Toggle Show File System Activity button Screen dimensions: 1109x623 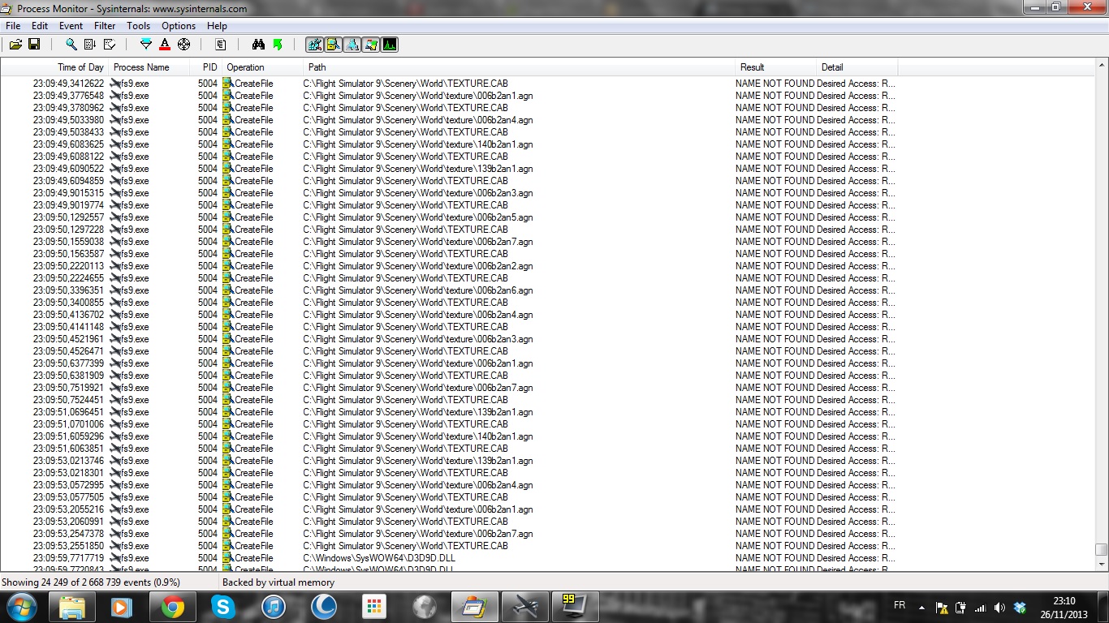pos(333,45)
